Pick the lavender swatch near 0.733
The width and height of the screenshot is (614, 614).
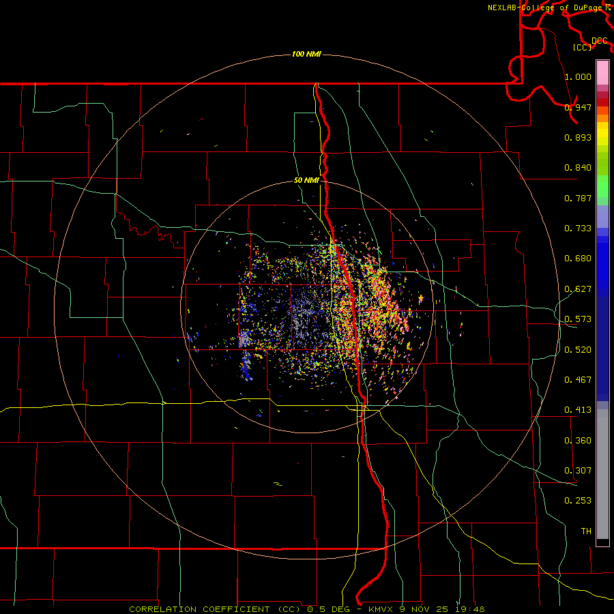tap(602, 217)
